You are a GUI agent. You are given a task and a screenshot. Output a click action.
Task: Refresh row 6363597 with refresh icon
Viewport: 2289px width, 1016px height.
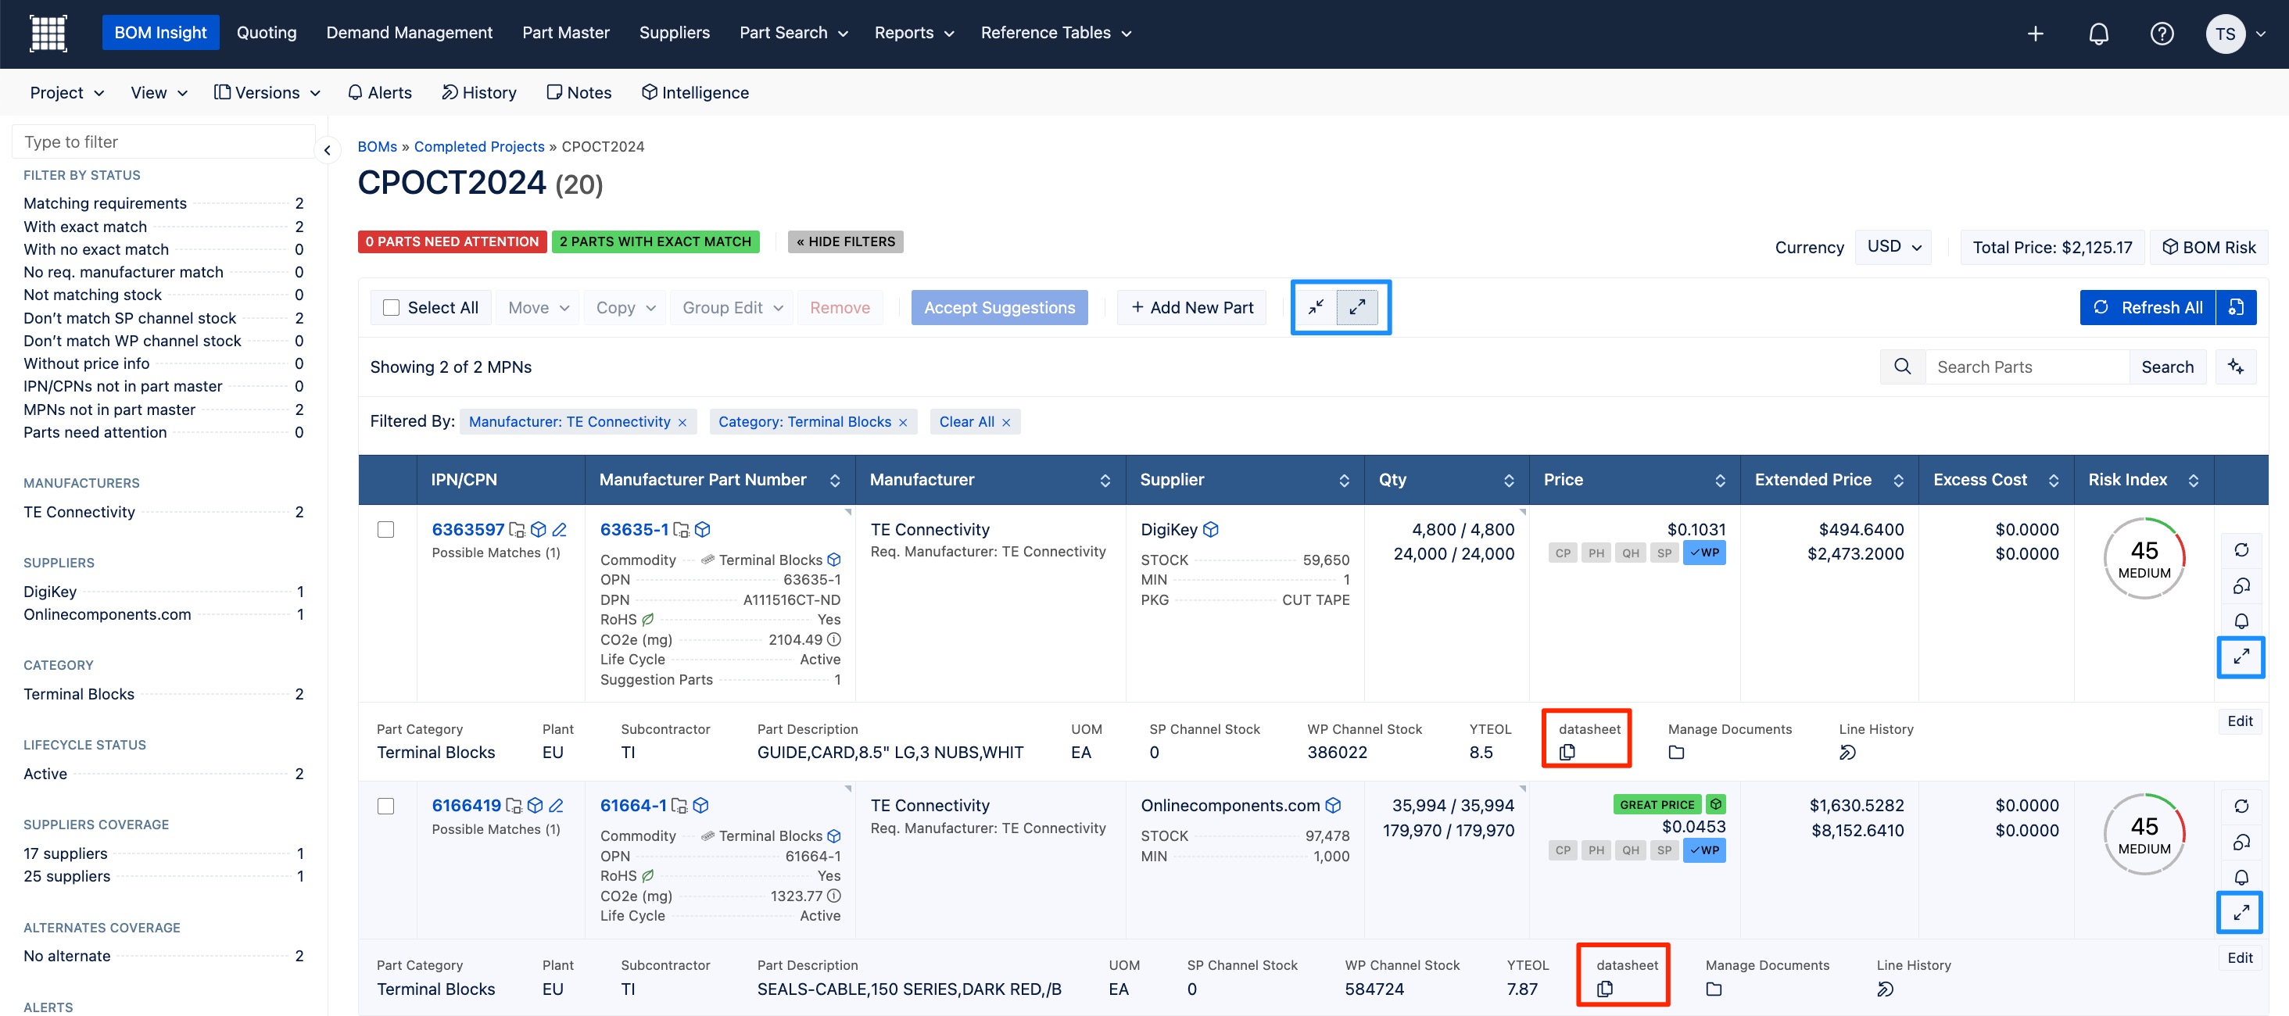tap(2241, 549)
